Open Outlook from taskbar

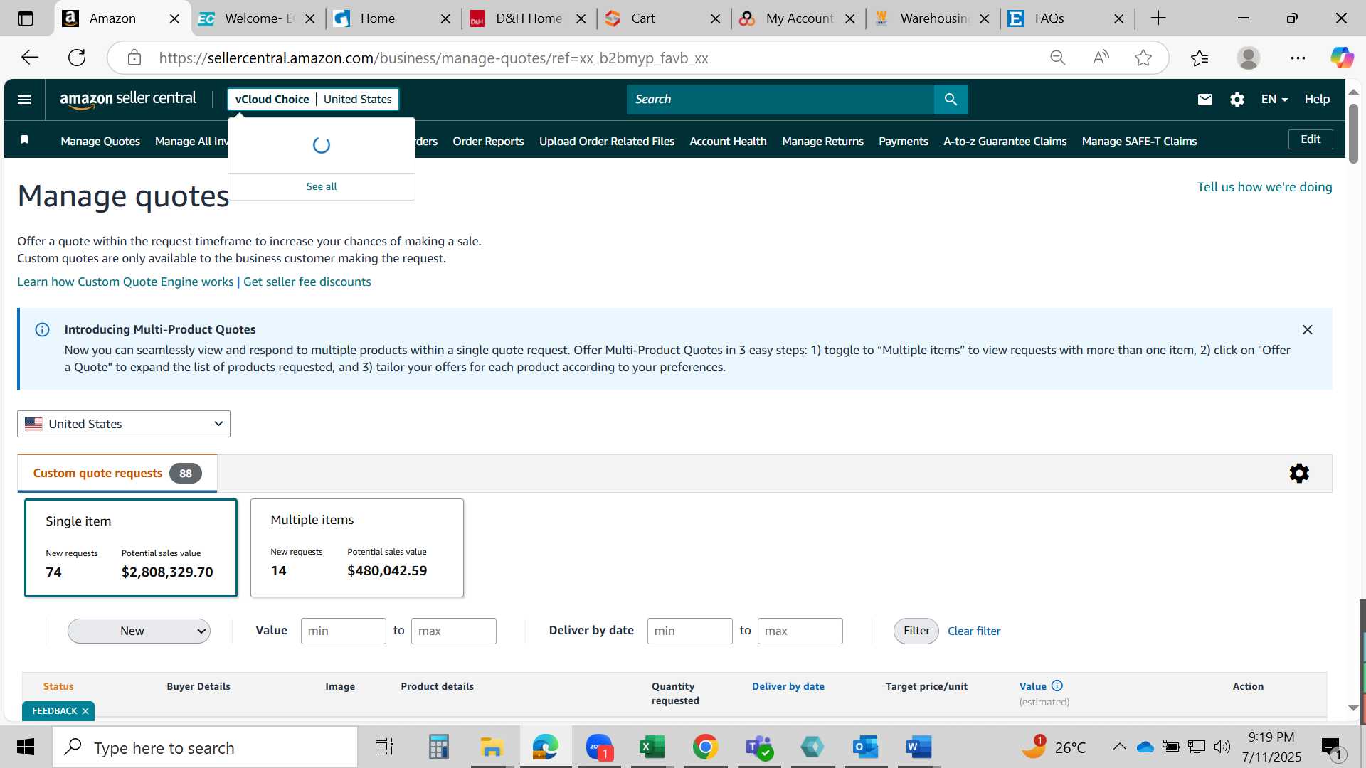[865, 747]
